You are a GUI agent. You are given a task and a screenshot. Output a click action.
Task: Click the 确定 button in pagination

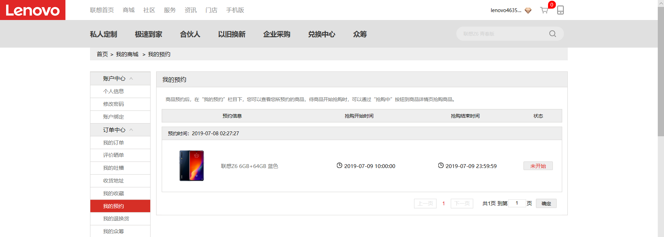click(x=546, y=204)
